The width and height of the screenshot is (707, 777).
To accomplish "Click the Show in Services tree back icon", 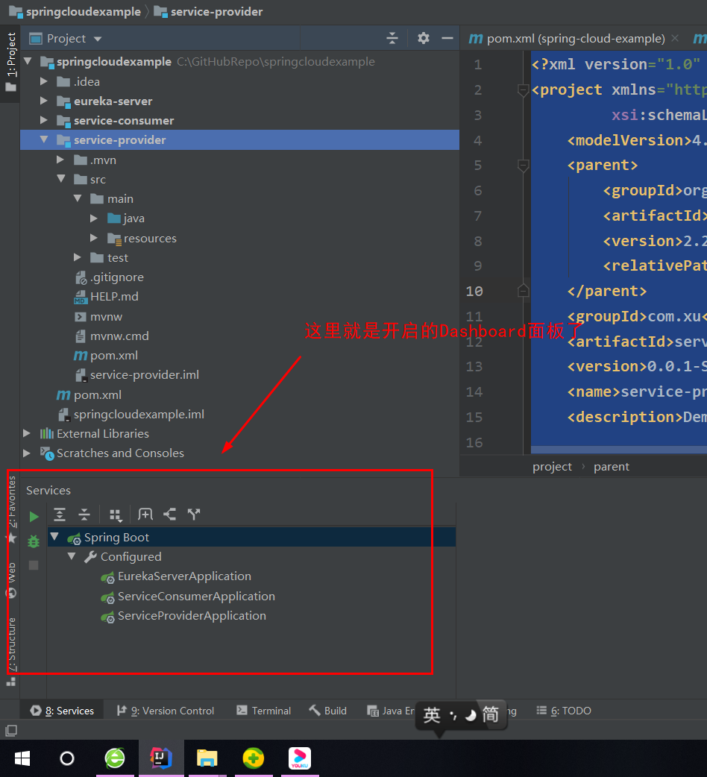I will click(x=170, y=515).
